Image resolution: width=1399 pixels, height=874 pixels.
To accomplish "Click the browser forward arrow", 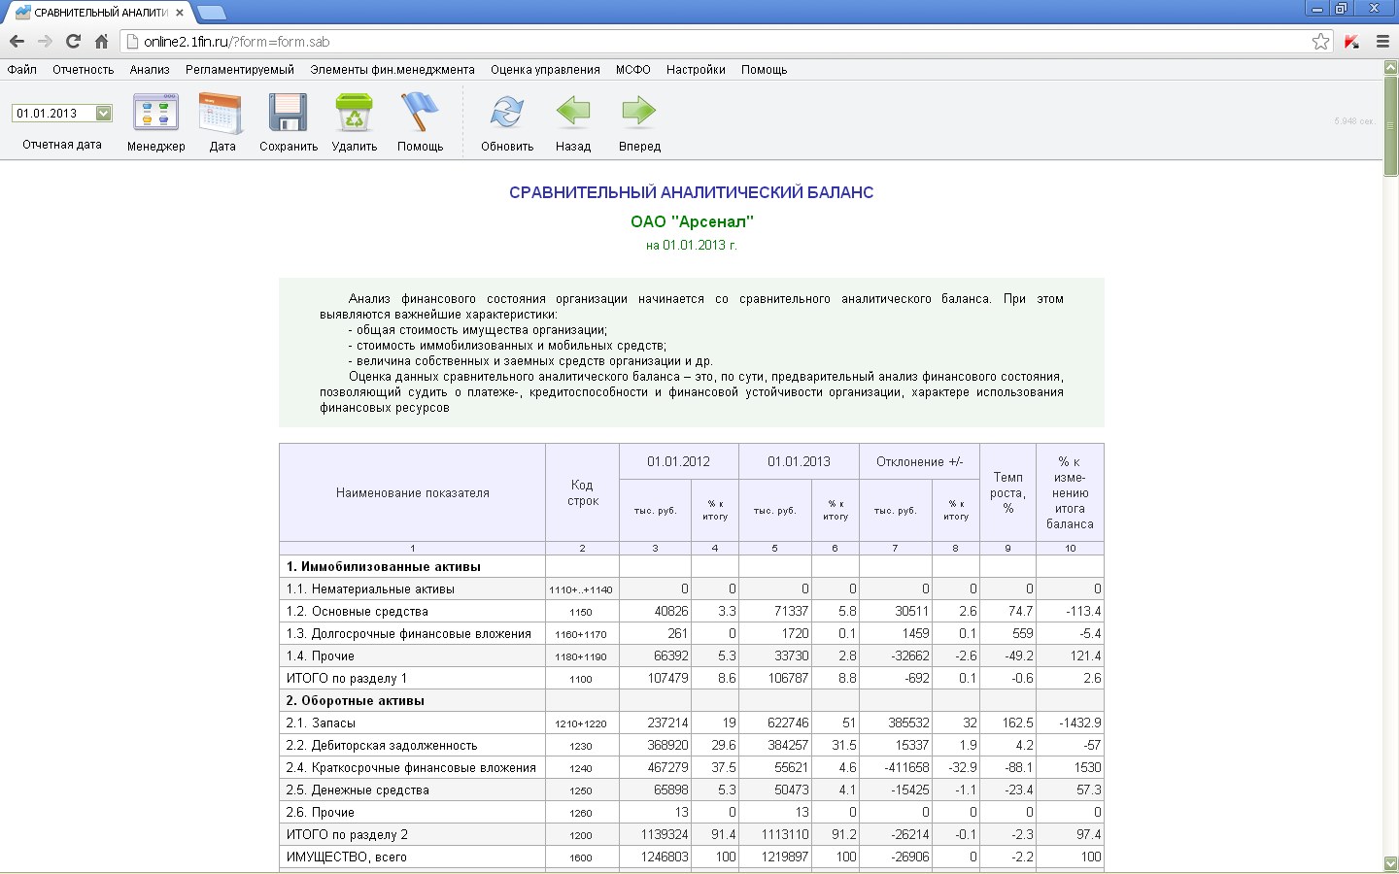I will click(x=45, y=42).
